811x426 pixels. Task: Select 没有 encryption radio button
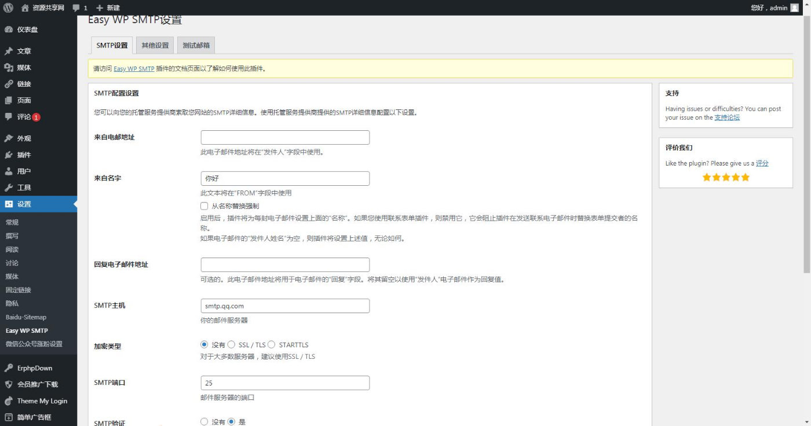tap(204, 344)
